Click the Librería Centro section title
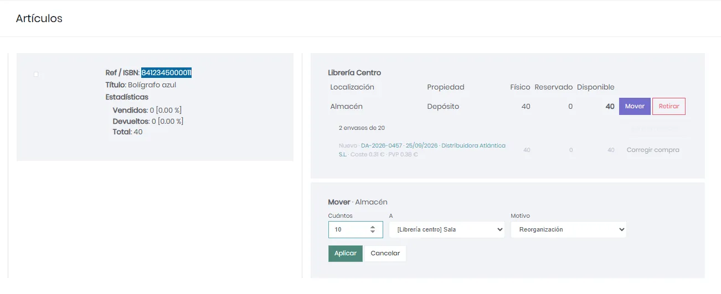This screenshot has width=721, height=294. tap(354, 72)
